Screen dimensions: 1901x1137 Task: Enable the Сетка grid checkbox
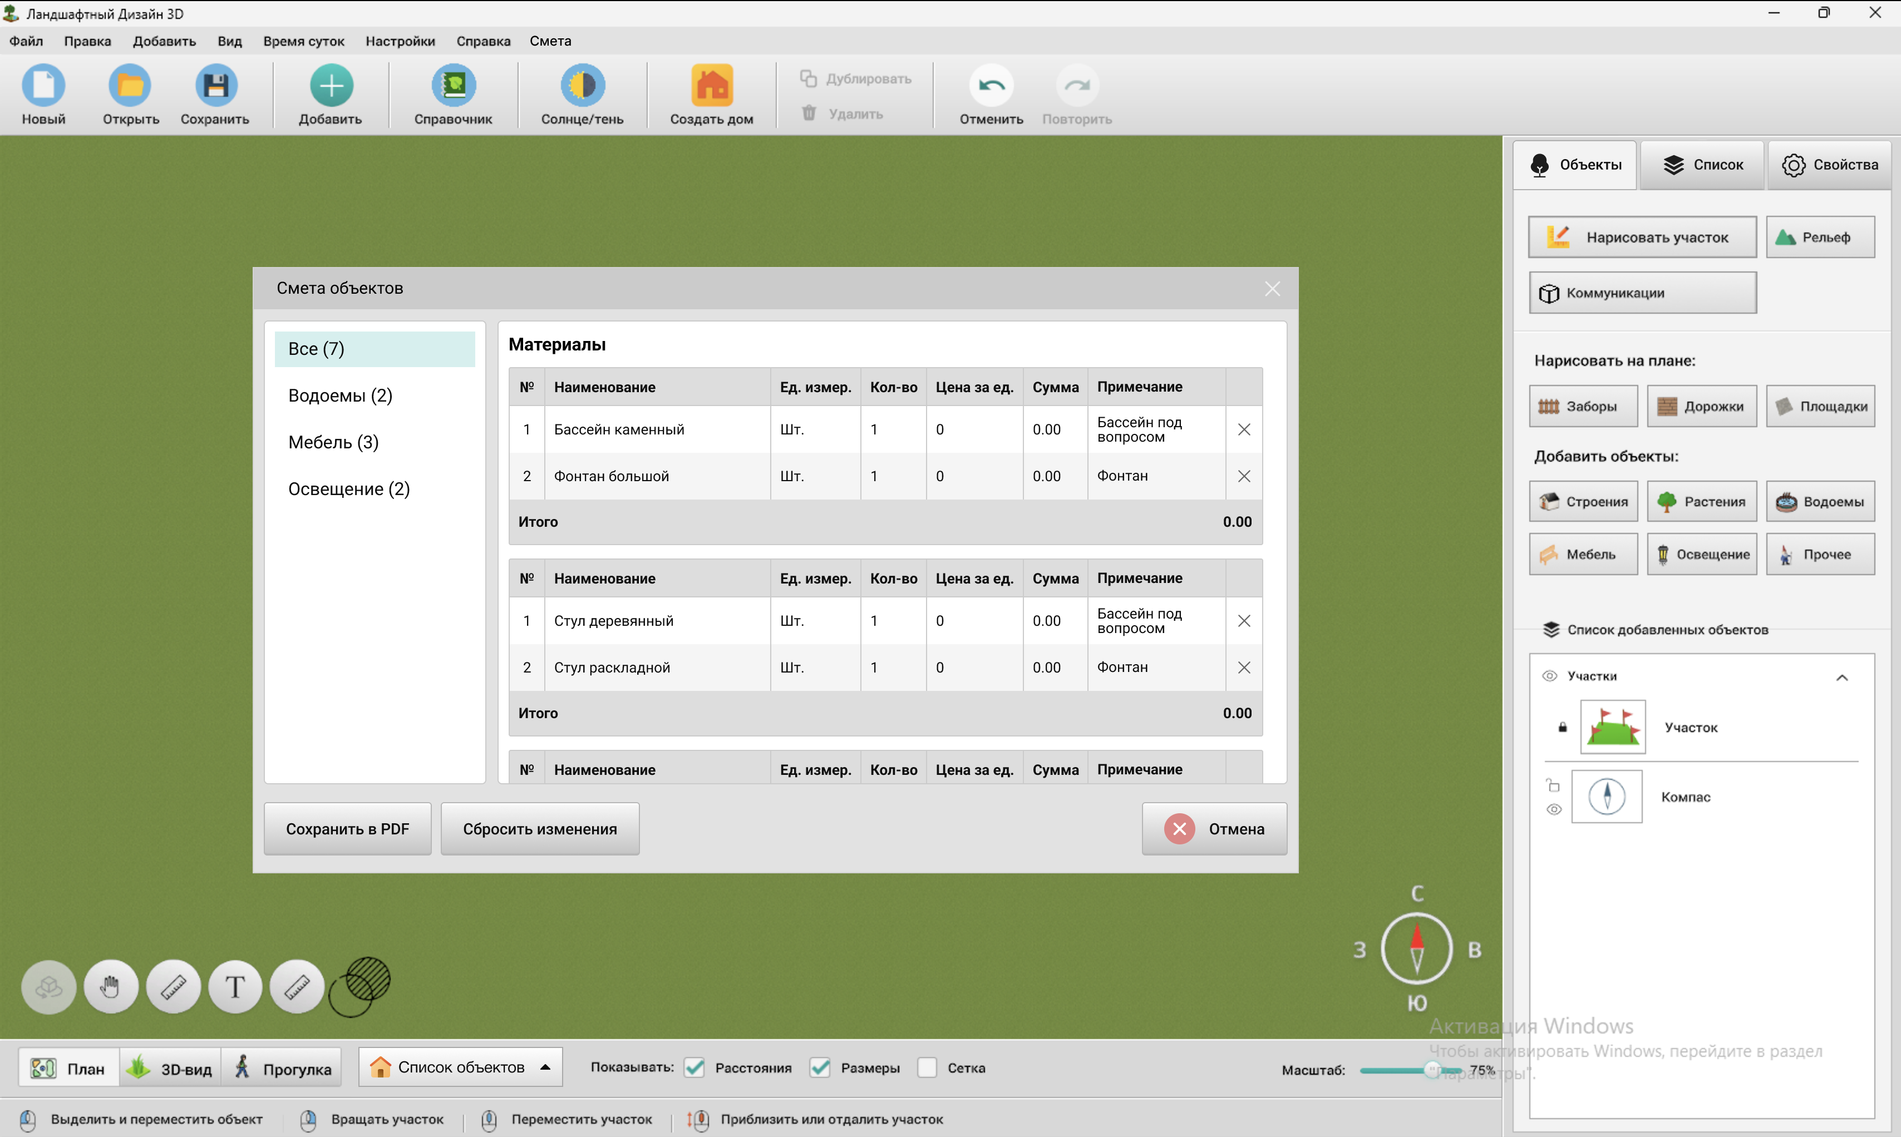pyautogui.click(x=927, y=1067)
